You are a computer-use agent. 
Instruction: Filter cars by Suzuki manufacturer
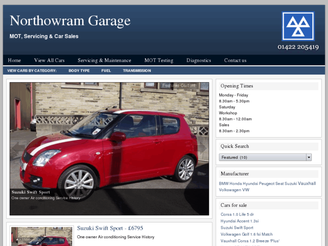(x=291, y=184)
